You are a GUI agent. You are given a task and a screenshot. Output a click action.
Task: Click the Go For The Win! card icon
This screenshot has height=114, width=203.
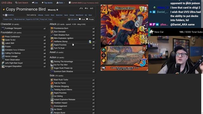coord(52,65)
